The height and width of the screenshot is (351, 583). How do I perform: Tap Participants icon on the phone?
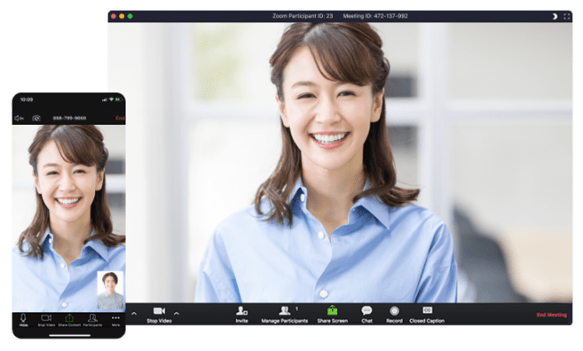pos(92,320)
